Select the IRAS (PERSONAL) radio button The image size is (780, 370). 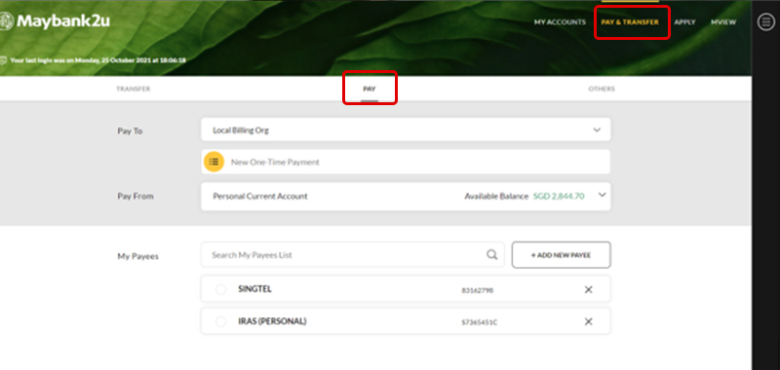(x=221, y=322)
